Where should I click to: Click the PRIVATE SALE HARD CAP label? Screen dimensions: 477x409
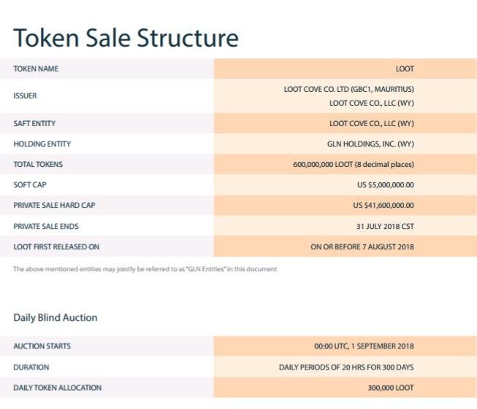tap(54, 205)
